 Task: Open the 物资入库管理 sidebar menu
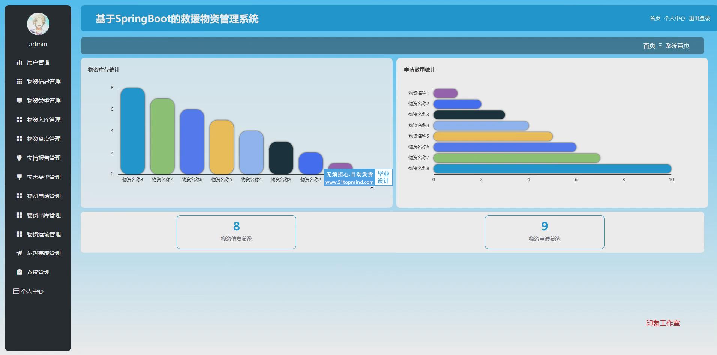tap(43, 120)
